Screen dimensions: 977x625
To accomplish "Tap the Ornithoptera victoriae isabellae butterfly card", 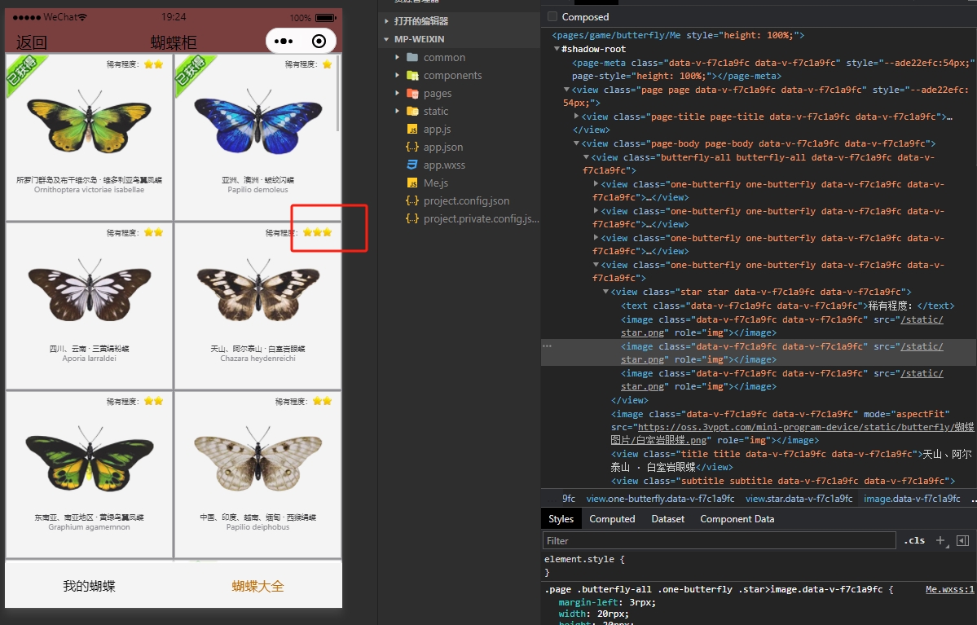I will [89, 137].
